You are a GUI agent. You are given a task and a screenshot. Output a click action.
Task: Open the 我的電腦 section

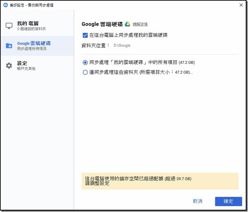[37, 26]
